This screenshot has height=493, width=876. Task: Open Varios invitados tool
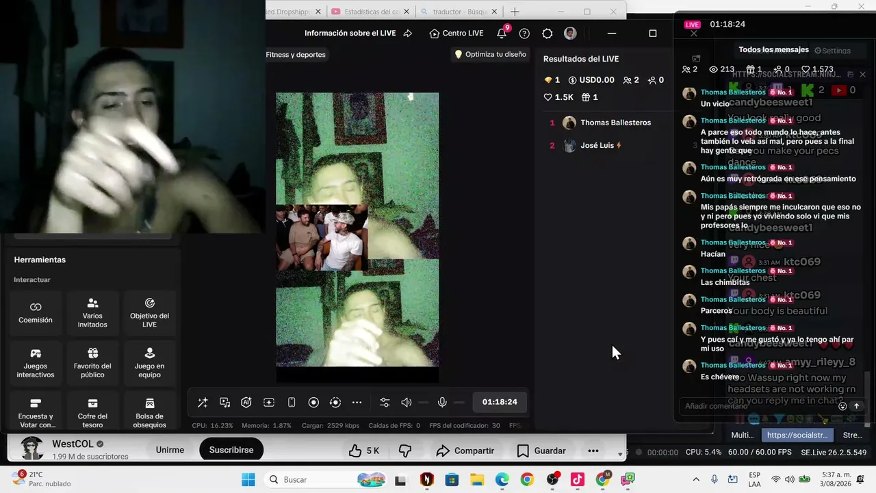pos(92,313)
